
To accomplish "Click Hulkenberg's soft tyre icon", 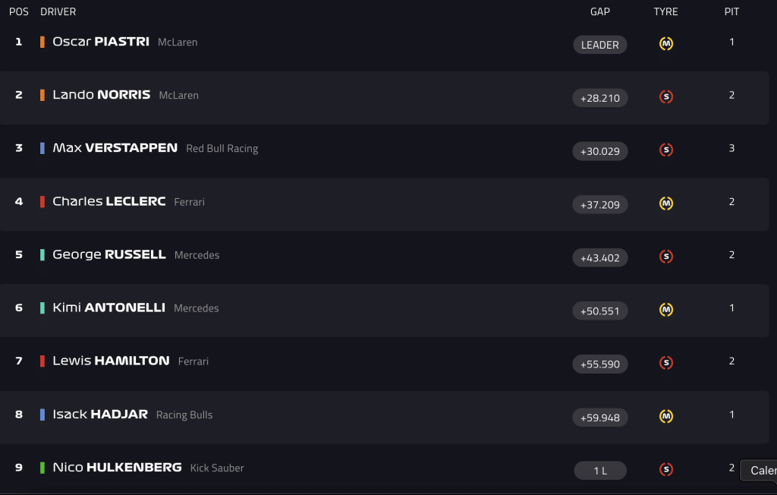I will pos(666,469).
